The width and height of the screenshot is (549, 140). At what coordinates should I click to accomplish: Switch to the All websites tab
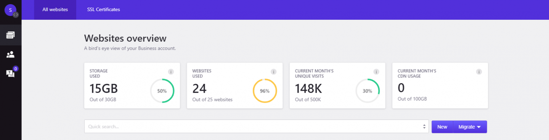point(55,9)
